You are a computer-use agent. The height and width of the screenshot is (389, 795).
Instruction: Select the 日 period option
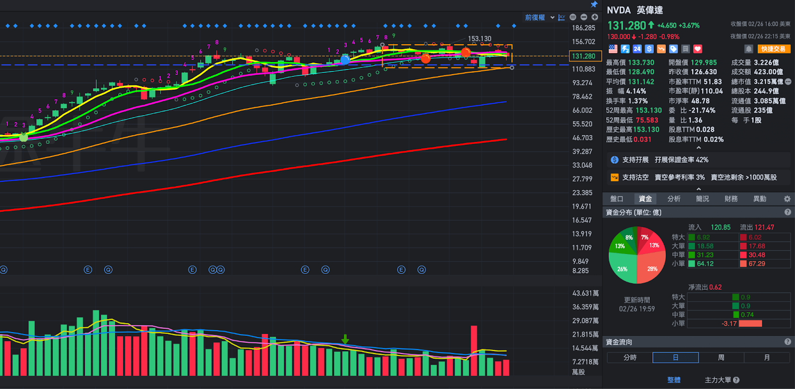pos(676,358)
